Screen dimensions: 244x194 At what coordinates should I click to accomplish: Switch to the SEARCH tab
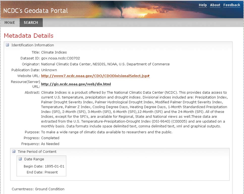(31, 22)
